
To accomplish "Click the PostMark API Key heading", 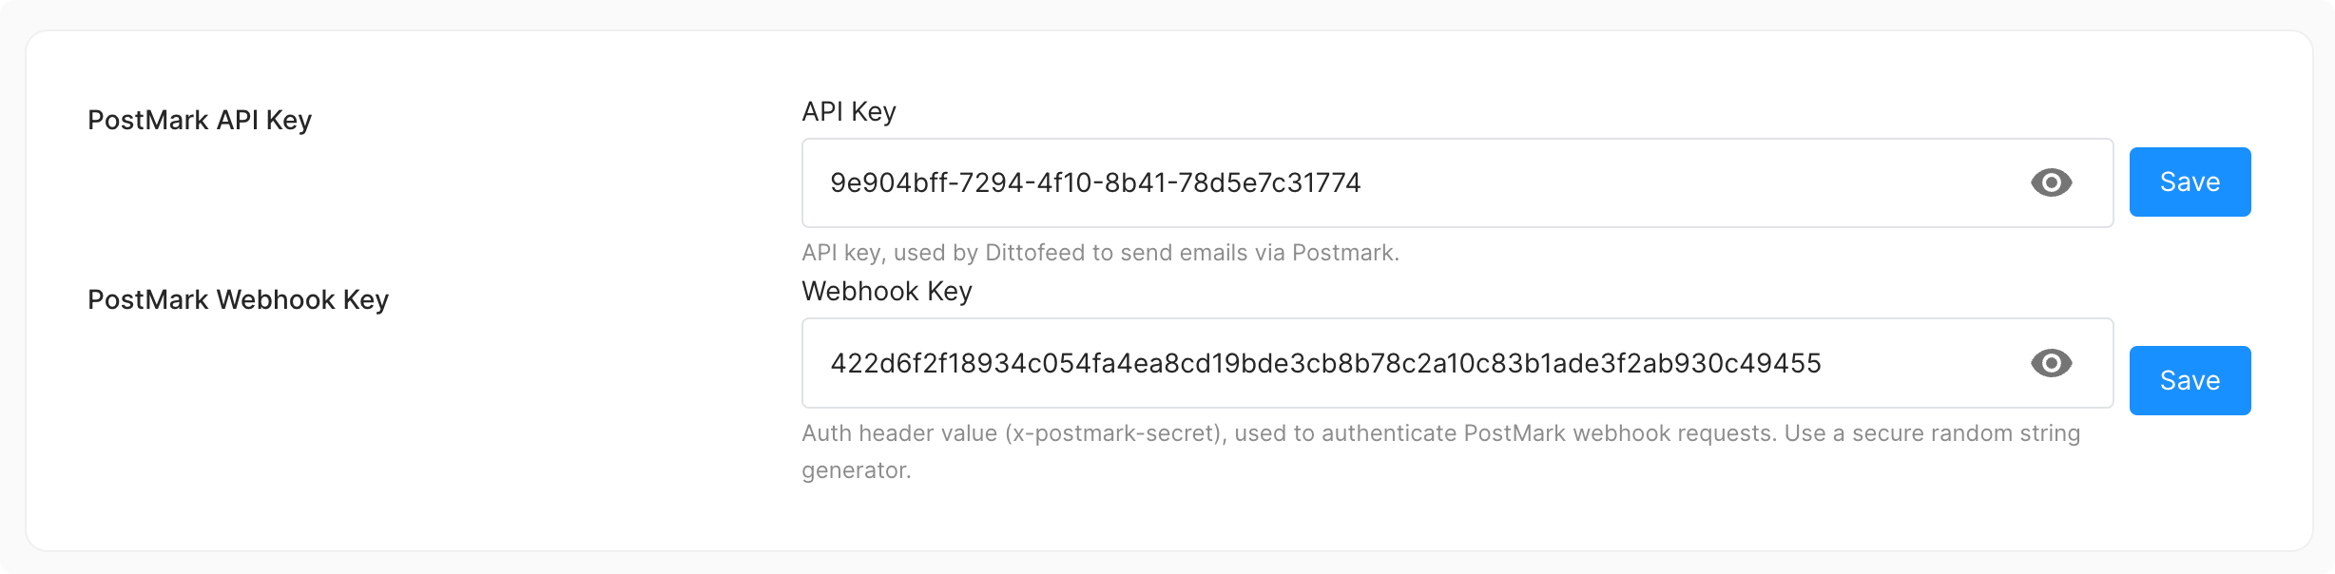I will coord(200,120).
